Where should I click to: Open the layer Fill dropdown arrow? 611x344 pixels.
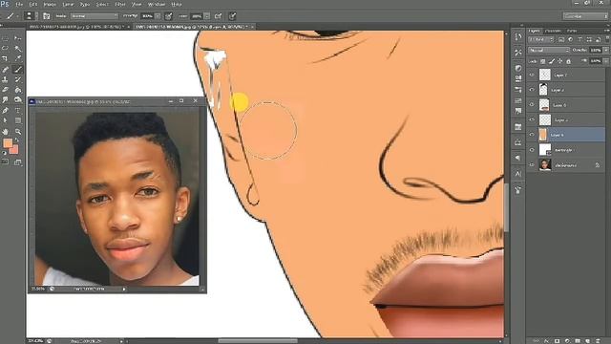[x=605, y=61]
